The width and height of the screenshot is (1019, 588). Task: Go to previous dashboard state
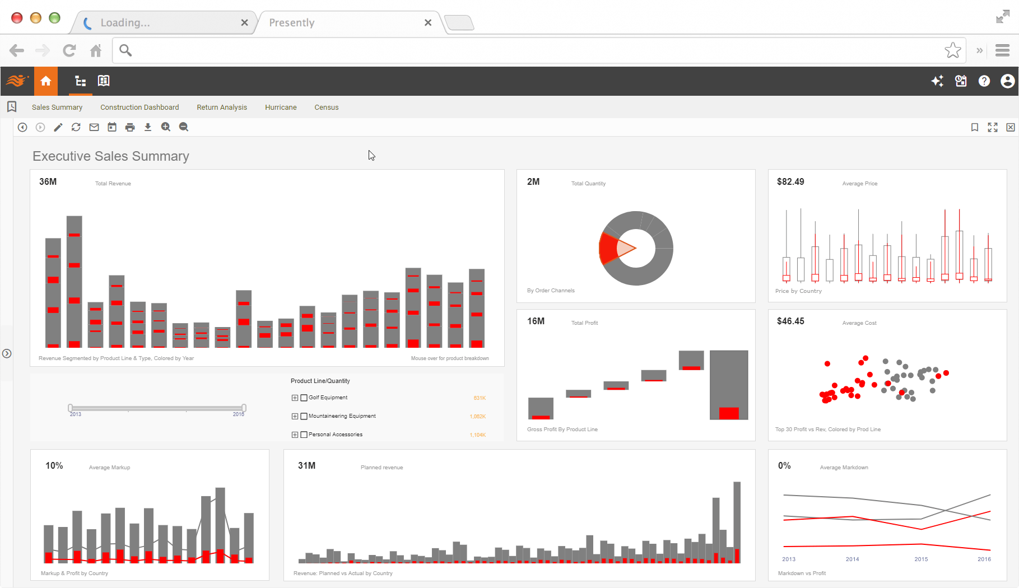(22, 127)
